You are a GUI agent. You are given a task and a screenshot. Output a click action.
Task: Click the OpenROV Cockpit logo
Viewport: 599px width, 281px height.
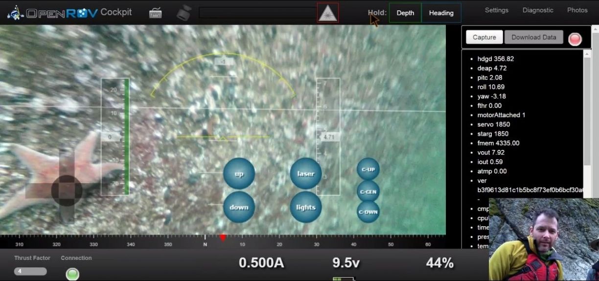(69, 13)
